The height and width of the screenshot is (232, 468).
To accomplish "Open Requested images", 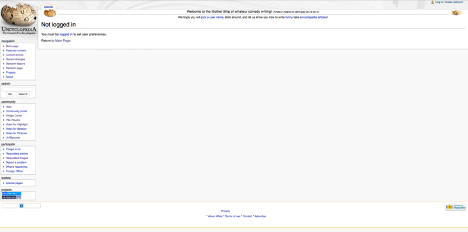I will click(x=17, y=158).
